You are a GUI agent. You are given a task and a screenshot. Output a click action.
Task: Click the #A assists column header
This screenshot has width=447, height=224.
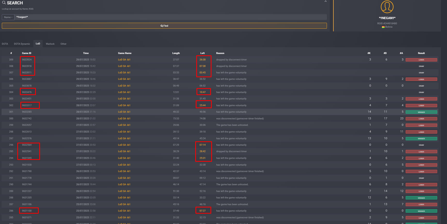[x=401, y=53]
